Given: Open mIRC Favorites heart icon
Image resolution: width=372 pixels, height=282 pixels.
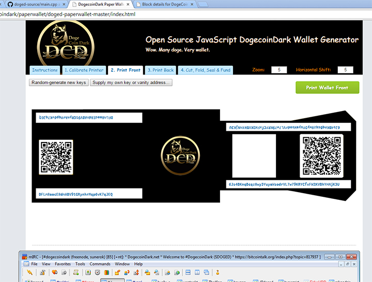Looking at the screenshot, I should 55,273.
